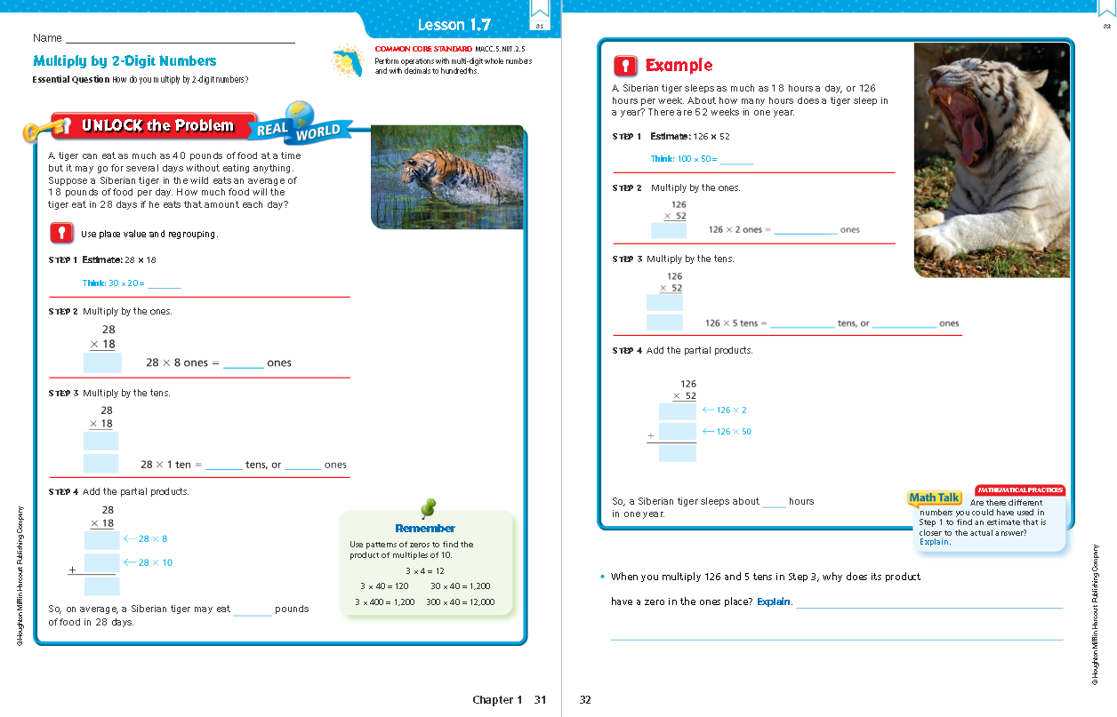Click the '3 × 4 = 12' equation
This screenshot has height=717, width=1117.
point(425,571)
